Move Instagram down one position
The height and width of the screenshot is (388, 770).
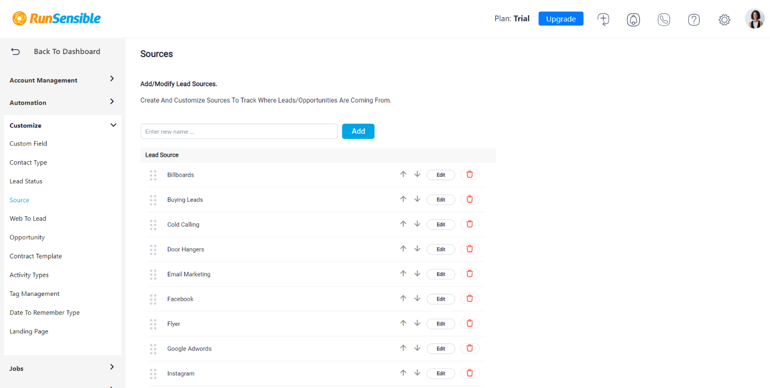coord(417,372)
